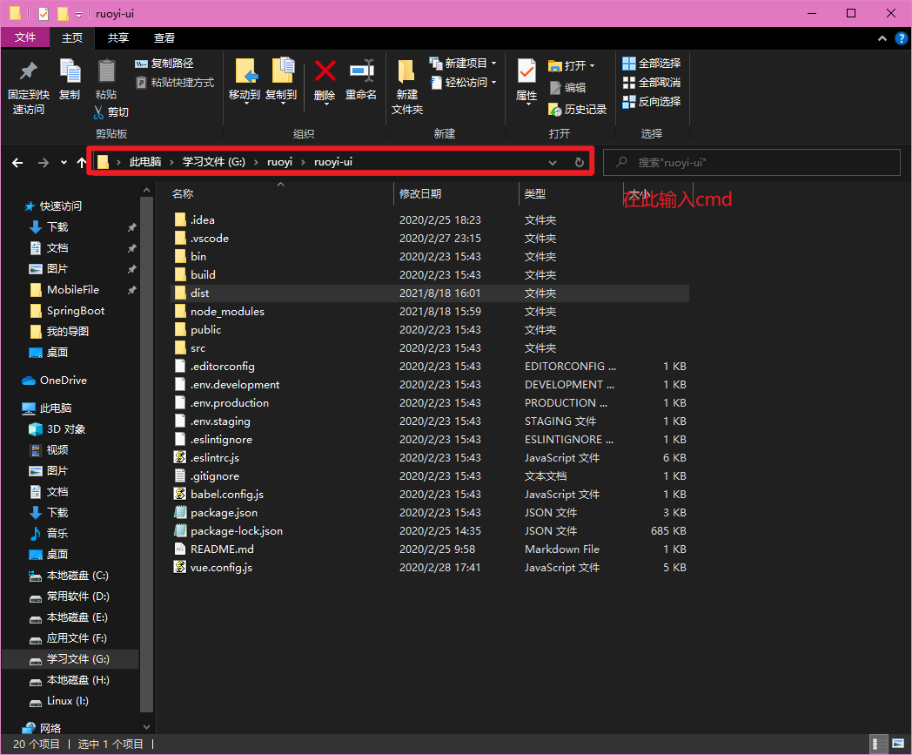Click the New folder icon

(x=406, y=71)
